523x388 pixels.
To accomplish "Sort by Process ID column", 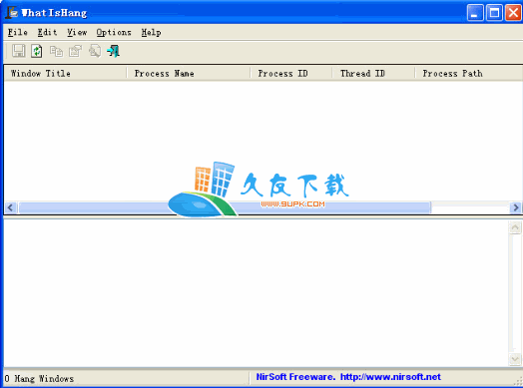I will (x=291, y=74).
